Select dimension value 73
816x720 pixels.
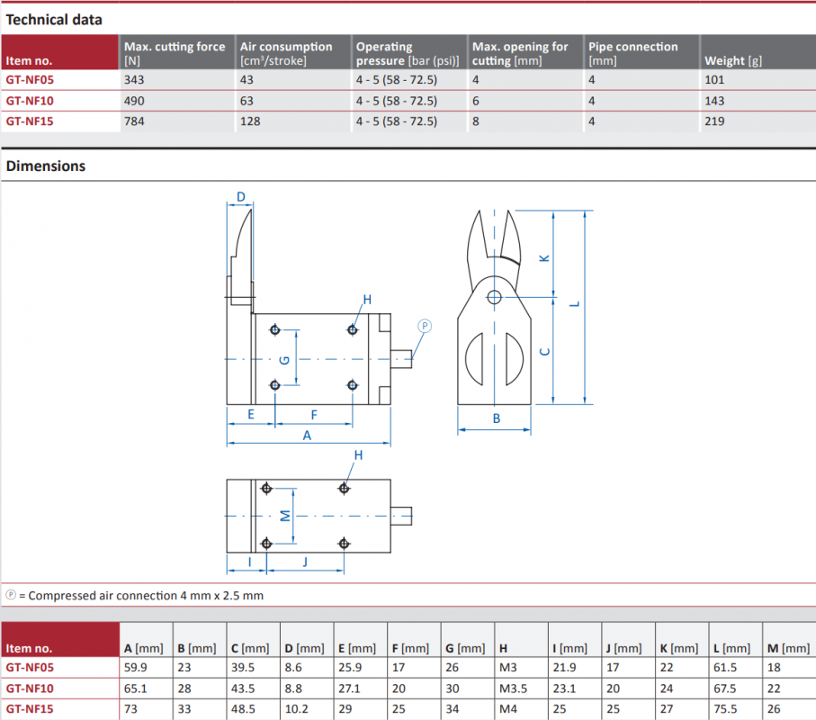(130, 709)
